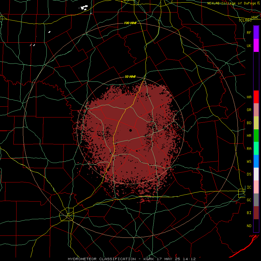Click the UK magenta legend swatch

256,46
